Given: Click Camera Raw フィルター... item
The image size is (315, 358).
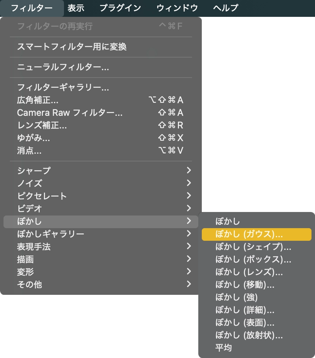Looking at the screenshot, I should [70, 113].
